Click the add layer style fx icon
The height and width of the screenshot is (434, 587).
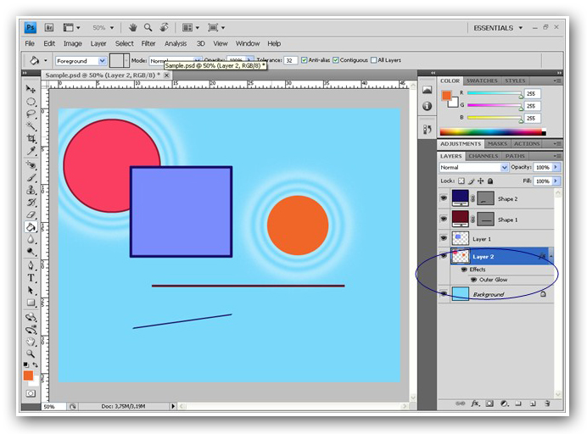(475, 404)
